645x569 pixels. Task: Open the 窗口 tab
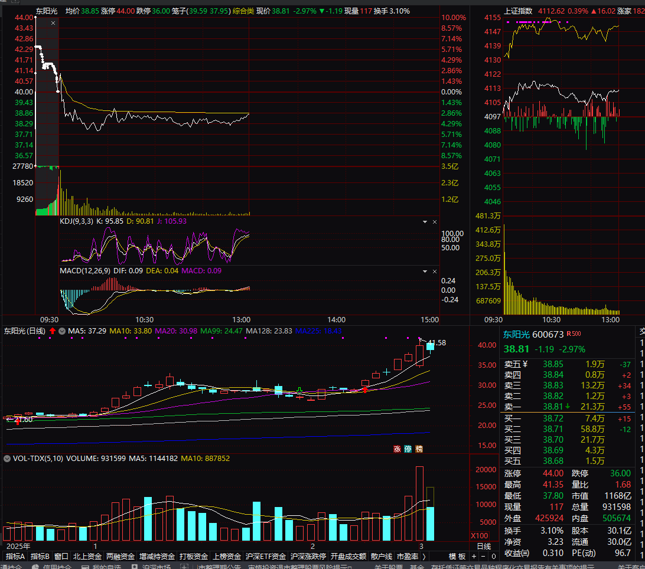(61, 556)
